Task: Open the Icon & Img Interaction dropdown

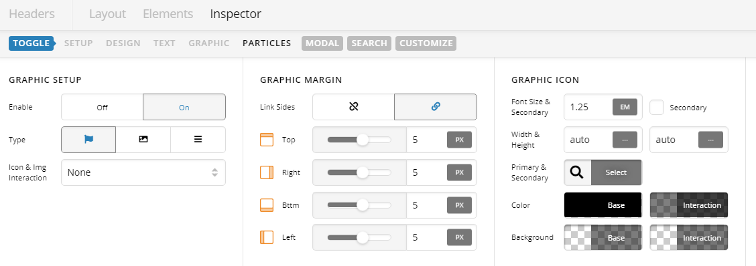Action: pos(143,172)
